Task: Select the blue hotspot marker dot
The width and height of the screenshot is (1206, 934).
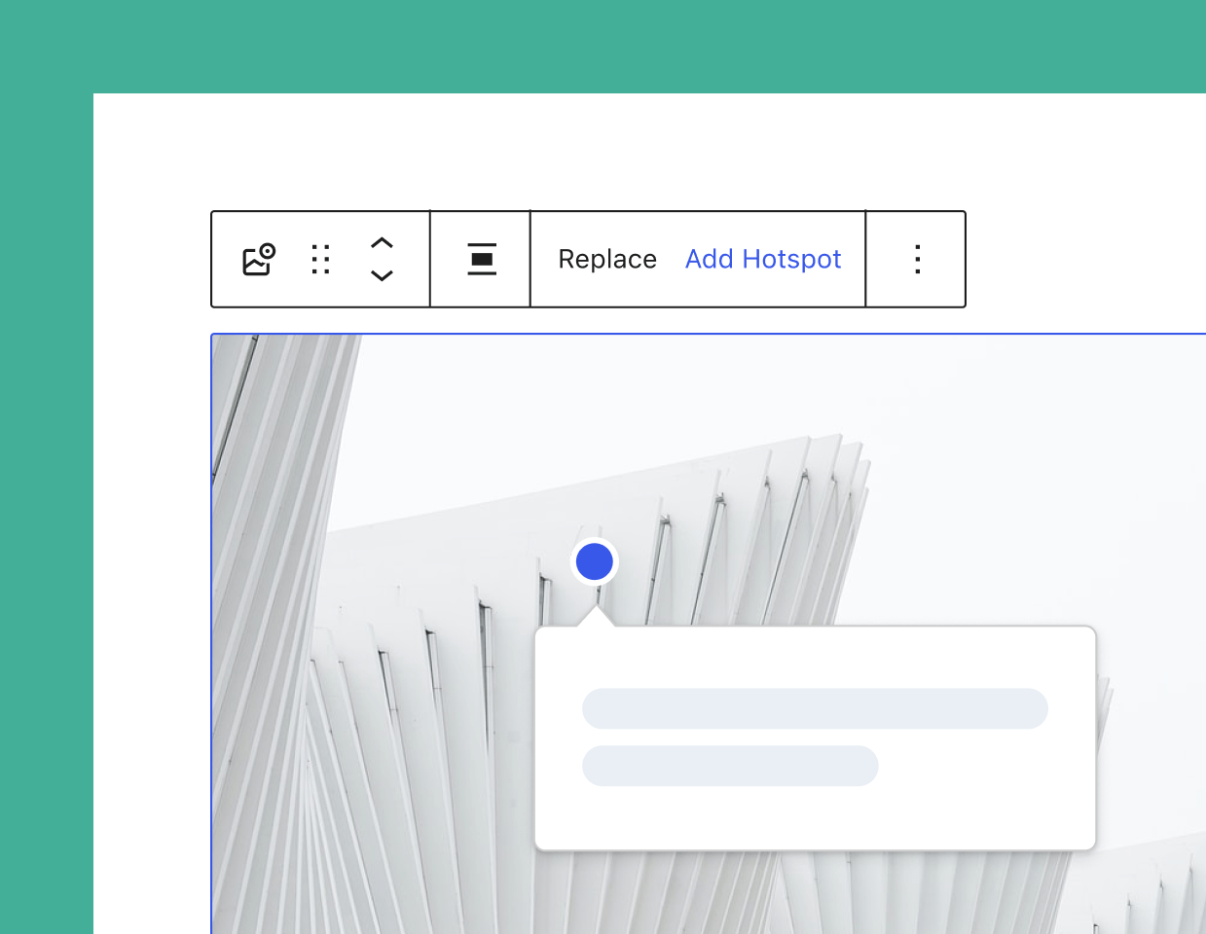Action: tap(594, 561)
